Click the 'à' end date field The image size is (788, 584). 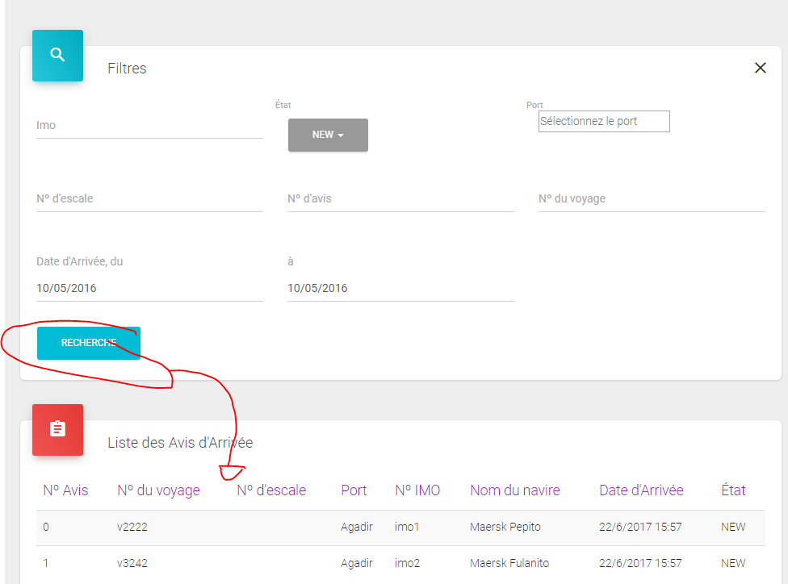coord(400,288)
